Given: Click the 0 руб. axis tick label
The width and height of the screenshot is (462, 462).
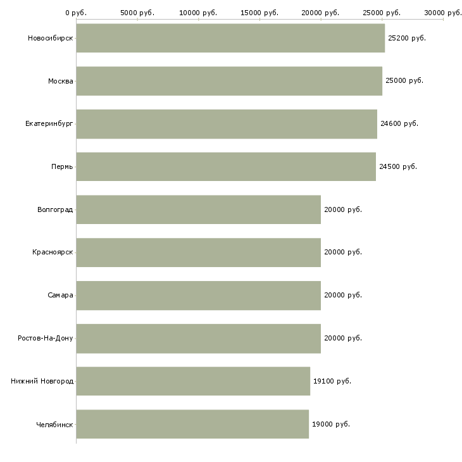Looking at the screenshot, I should coord(76,13).
